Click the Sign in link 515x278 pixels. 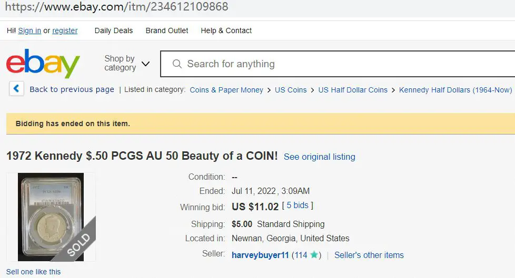coord(29,30)
